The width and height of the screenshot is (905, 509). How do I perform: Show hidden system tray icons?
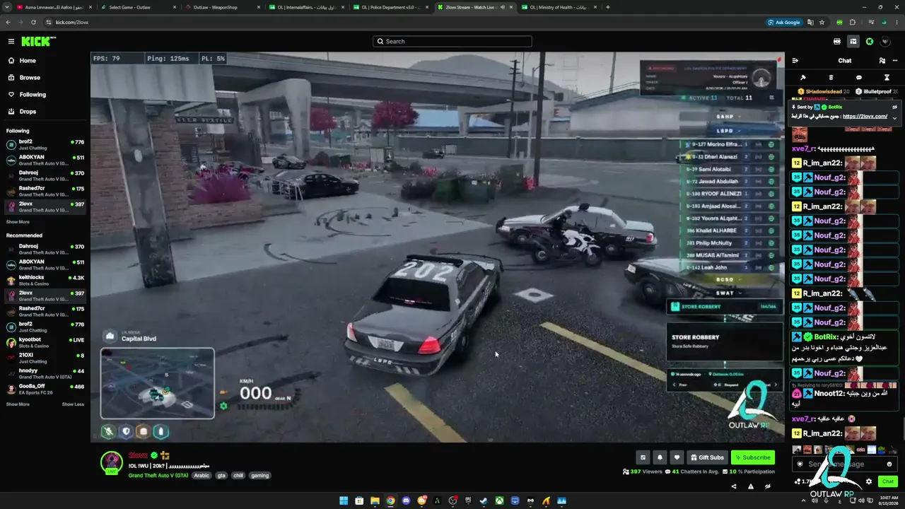(804, 501)
